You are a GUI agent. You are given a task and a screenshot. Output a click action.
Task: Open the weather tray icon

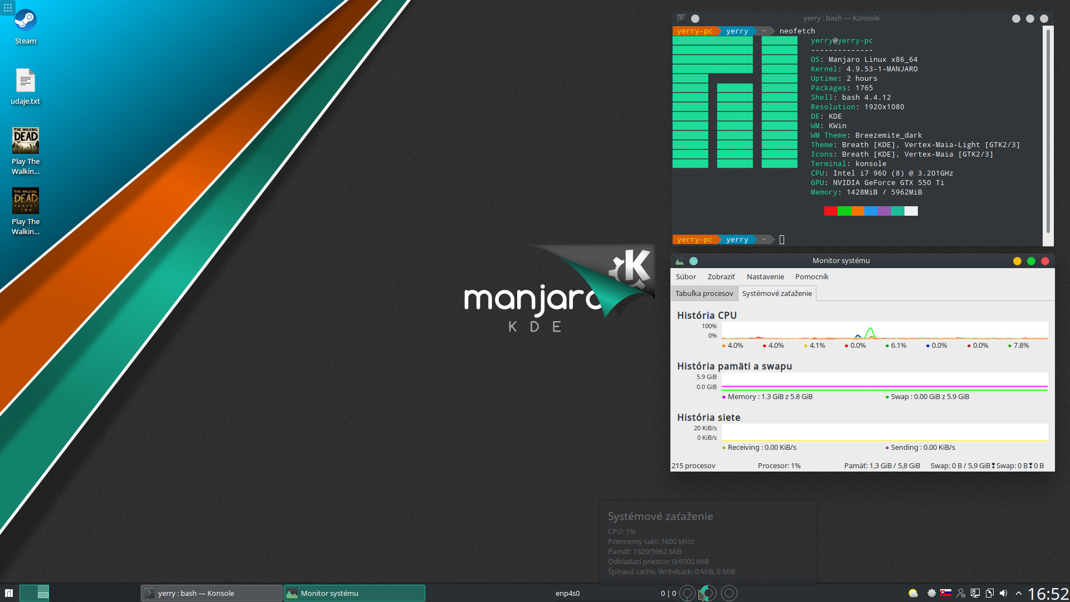[x=913, y=593]
